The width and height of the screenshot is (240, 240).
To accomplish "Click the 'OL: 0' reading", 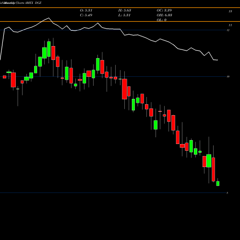I will 162,20.
